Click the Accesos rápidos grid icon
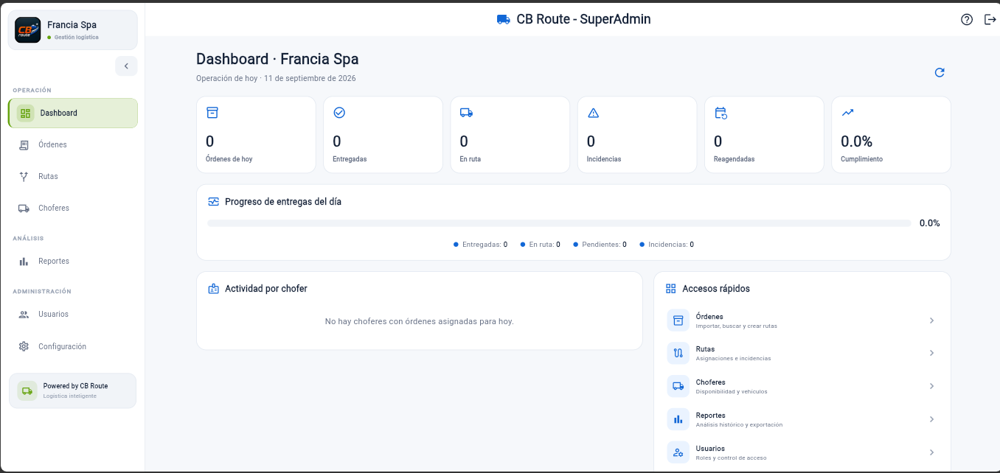Image resolution: width=1000 pixels, height=473 pixels. (670, 289)
